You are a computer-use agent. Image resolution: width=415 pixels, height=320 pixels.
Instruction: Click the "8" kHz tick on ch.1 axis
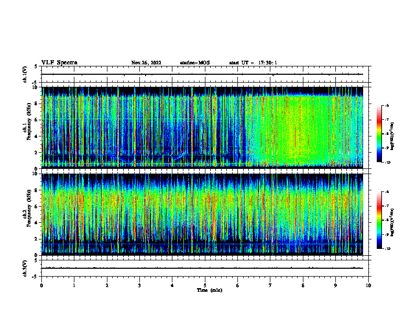[37, 104]
